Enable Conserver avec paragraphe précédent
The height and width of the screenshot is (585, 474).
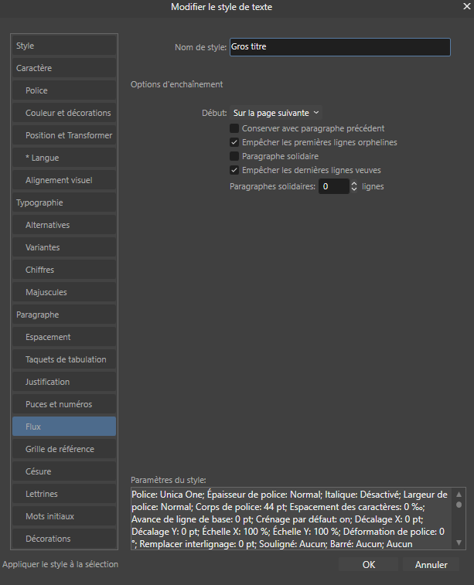pyautogui.click(x=234, y=128)
